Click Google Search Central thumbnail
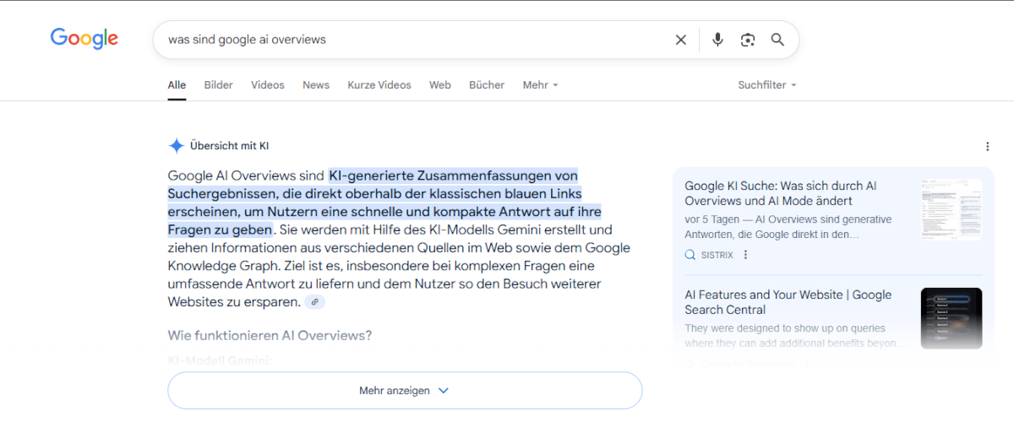This screenshot has height=422, width=1014. [x=951, y=318]
